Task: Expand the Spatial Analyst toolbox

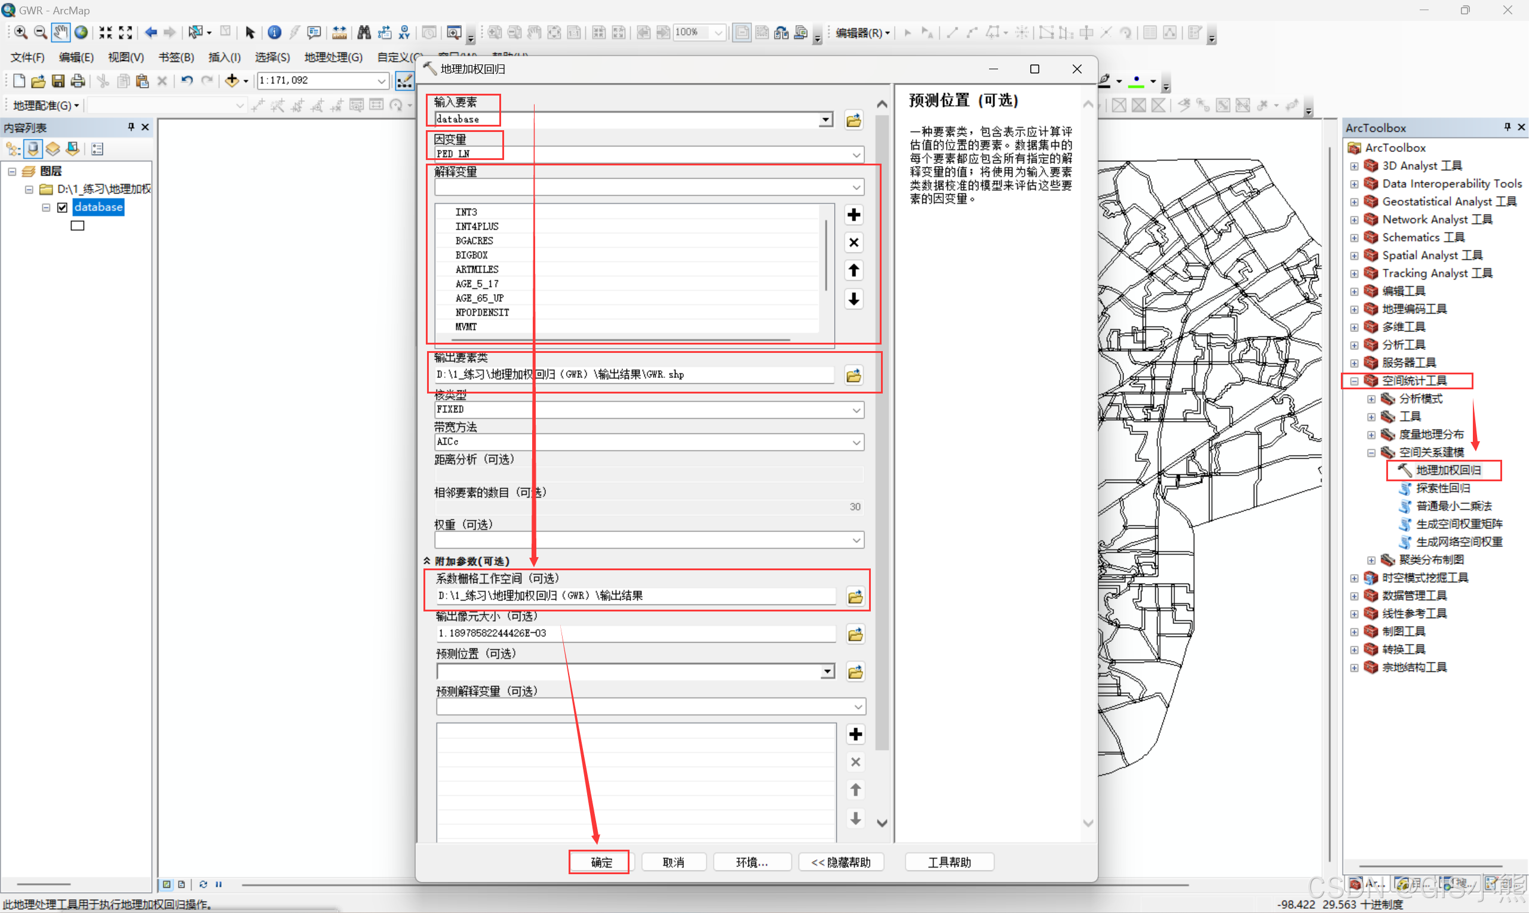Action: (1354, 256)
